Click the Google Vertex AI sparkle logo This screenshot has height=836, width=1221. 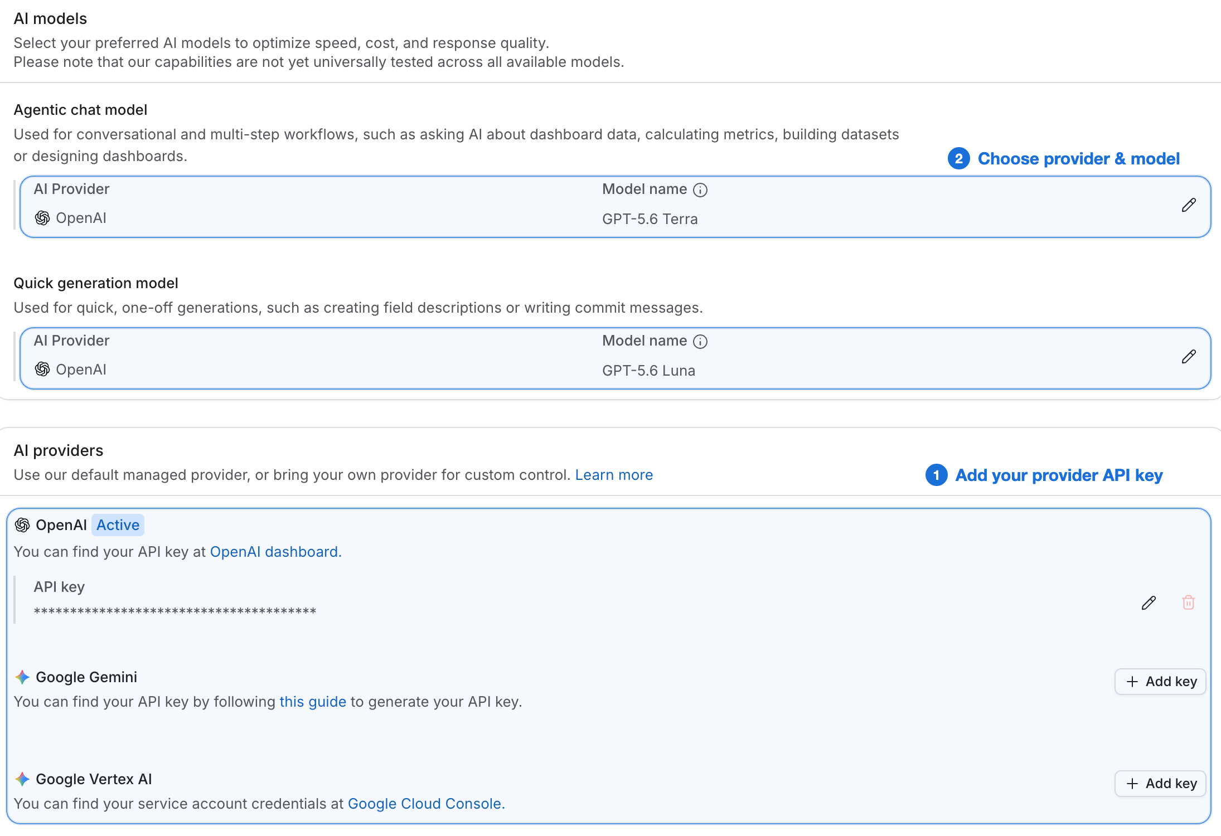tap(22, 779)
